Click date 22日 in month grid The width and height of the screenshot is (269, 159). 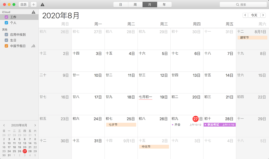point(262,97)
